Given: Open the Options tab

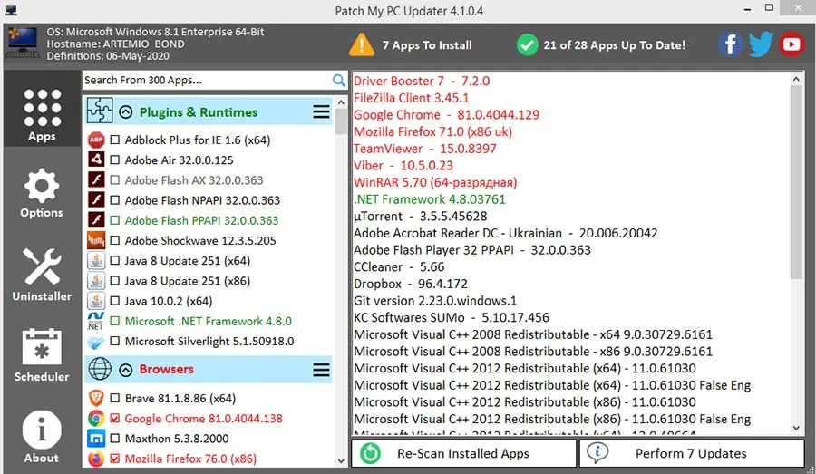Looking at the screenshot, I should click(x=42, y=193).
